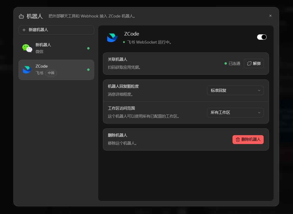The height and width of the screenshot is (214, 293).
Task: Click 飞书 WebSocket 运行中 status text
Action: pyautogui.click(x=149, y=42)
